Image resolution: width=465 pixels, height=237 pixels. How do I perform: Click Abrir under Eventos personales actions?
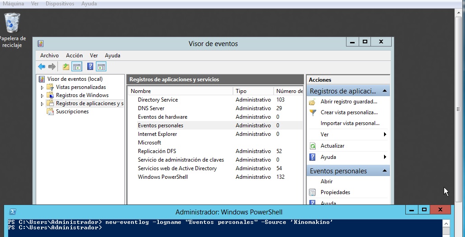click(327, 181)
